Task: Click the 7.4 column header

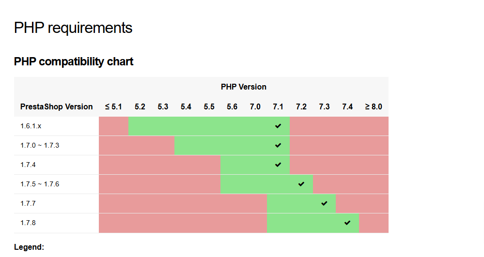Action: (347, 107)
